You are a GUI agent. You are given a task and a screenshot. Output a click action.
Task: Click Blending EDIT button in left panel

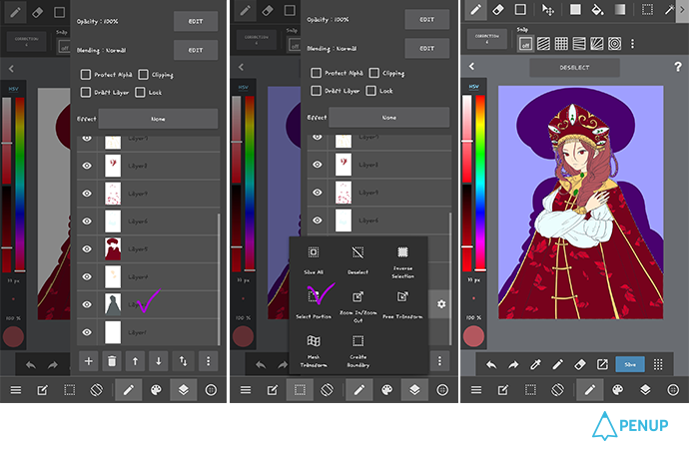click(x=196, y=50)
